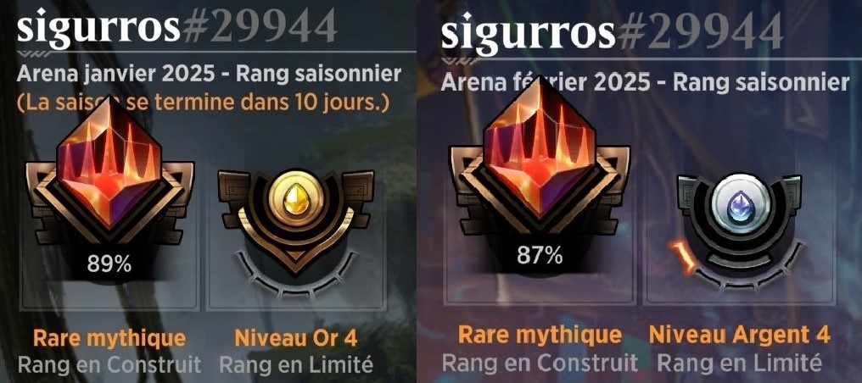Image resolution: width=862 pixels, height=383 pixels.
Task: Click the 'La saison se termine dans 10 jours' notice
Action: (204, 103)
